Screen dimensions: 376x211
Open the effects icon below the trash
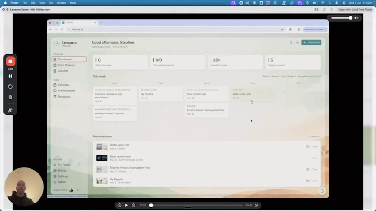point(10,110)
